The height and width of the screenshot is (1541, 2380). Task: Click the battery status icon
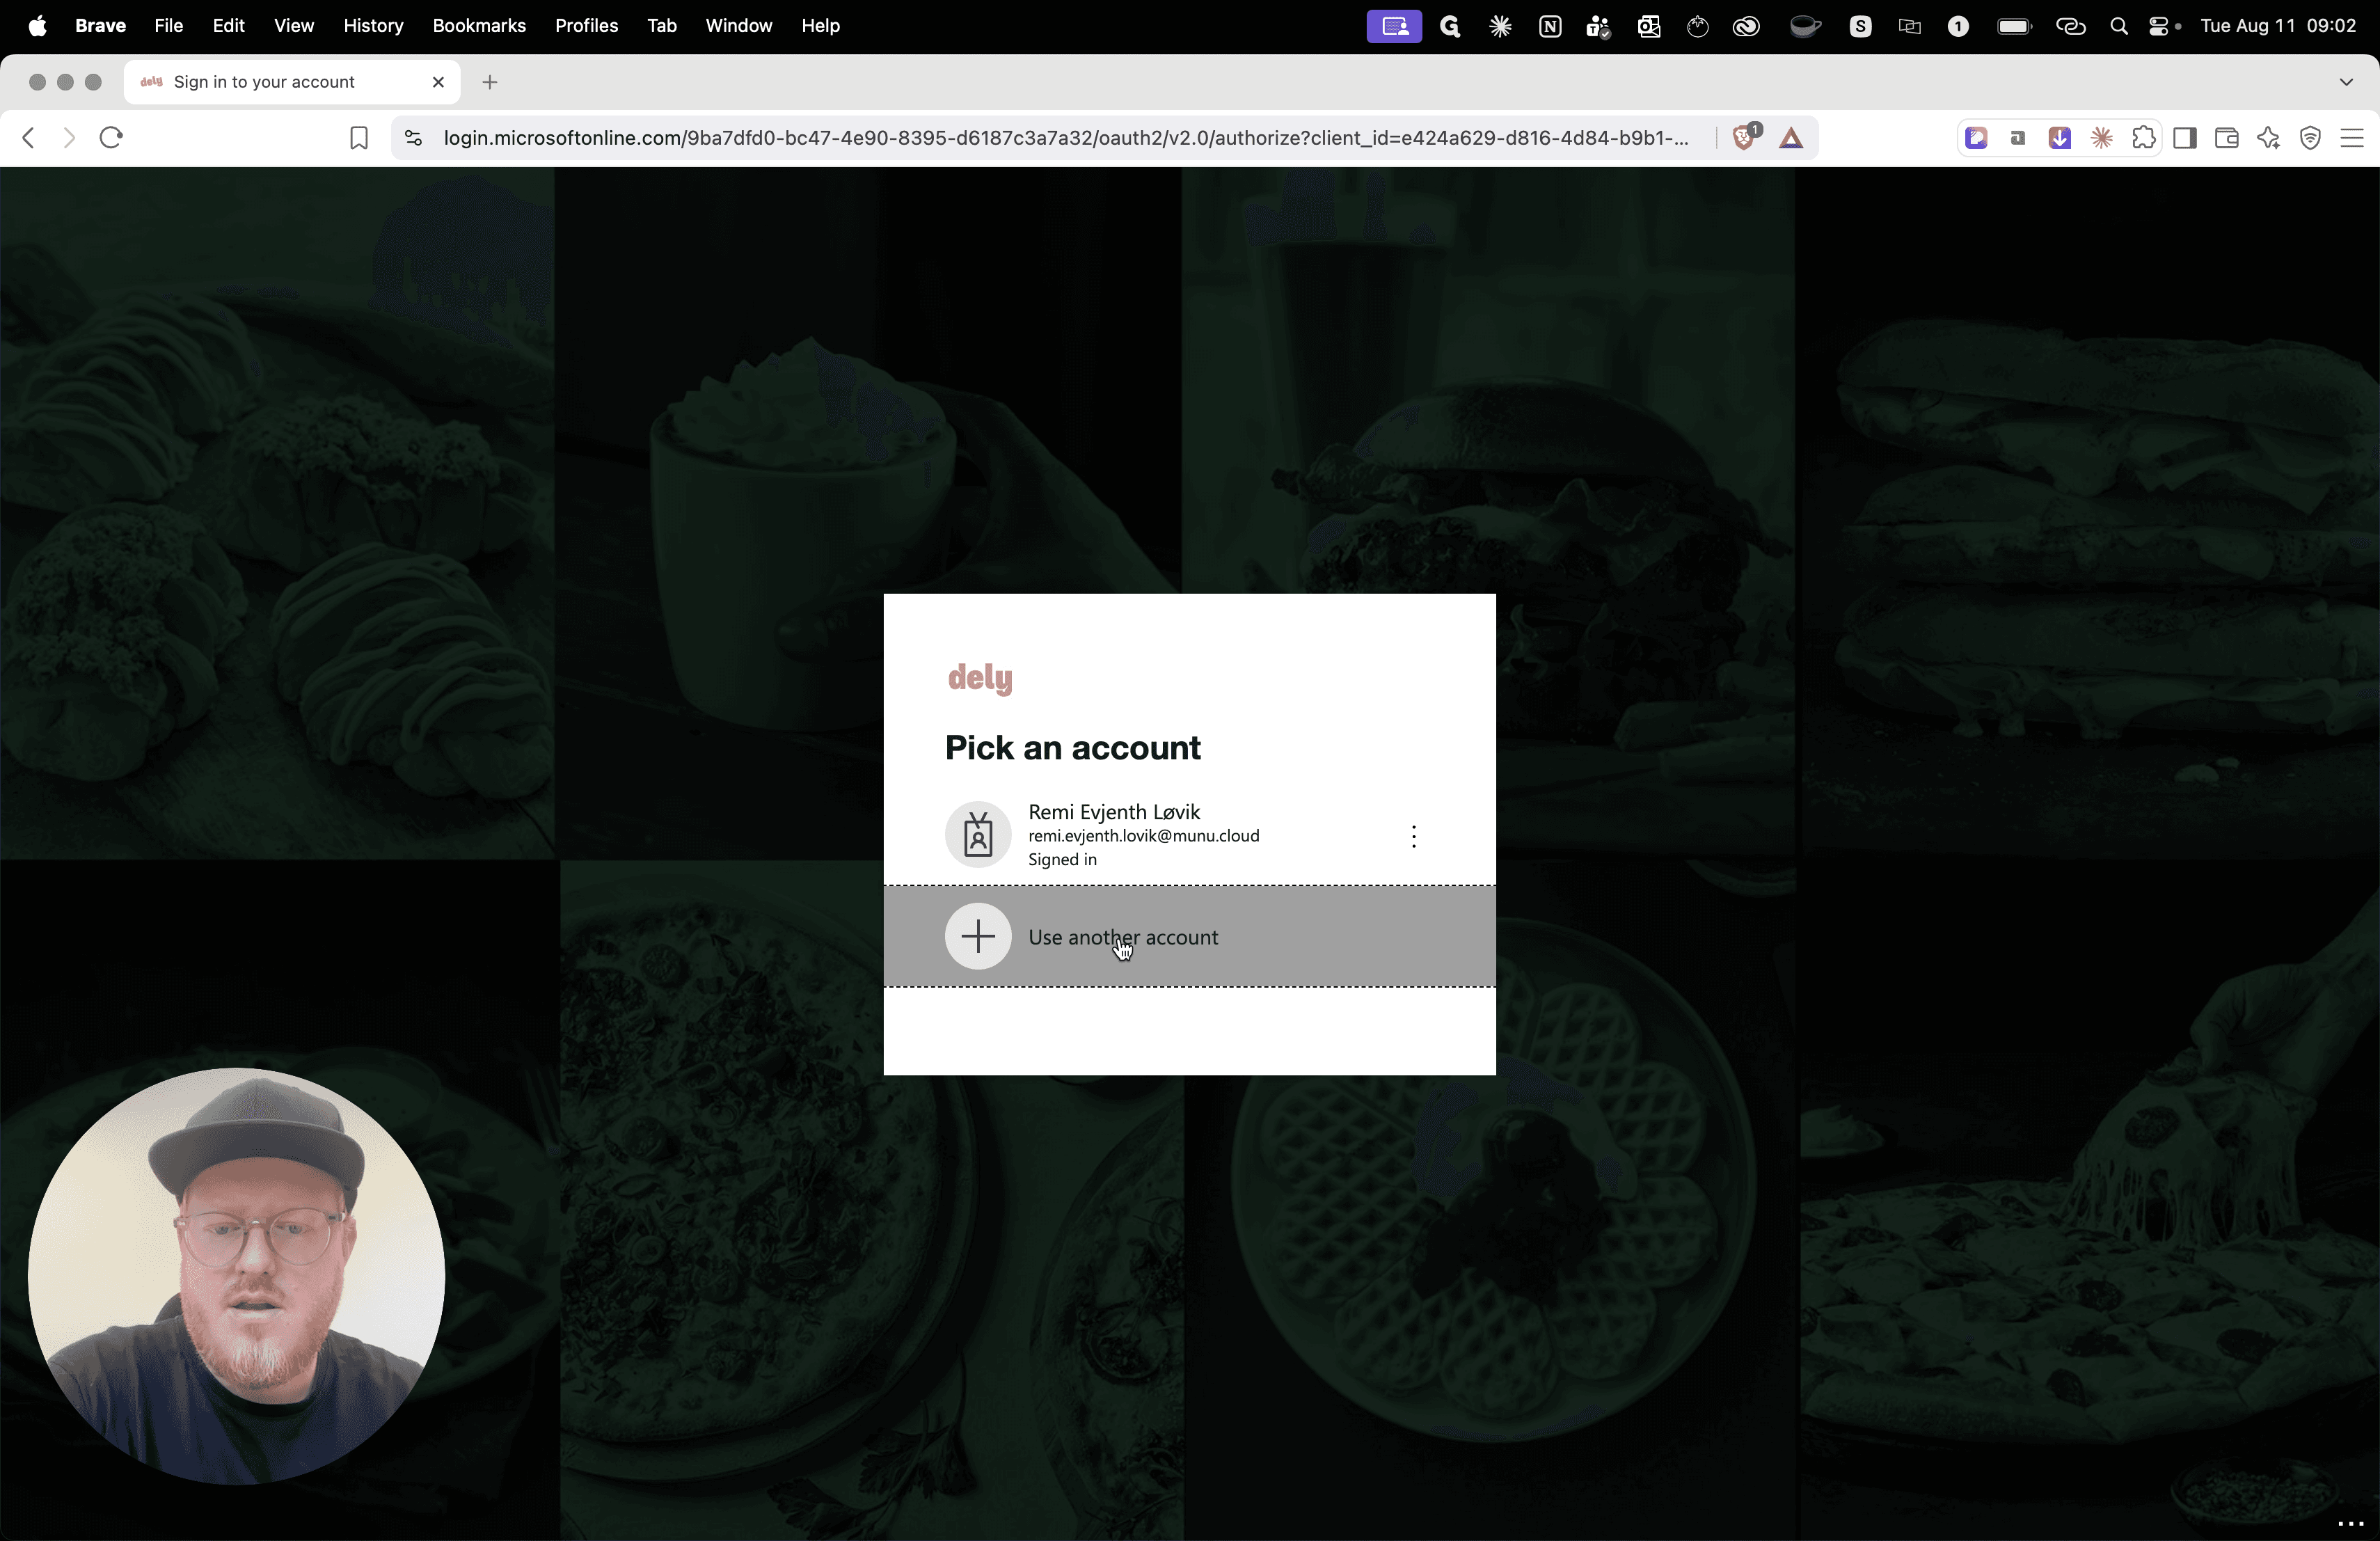point(2014,27)
